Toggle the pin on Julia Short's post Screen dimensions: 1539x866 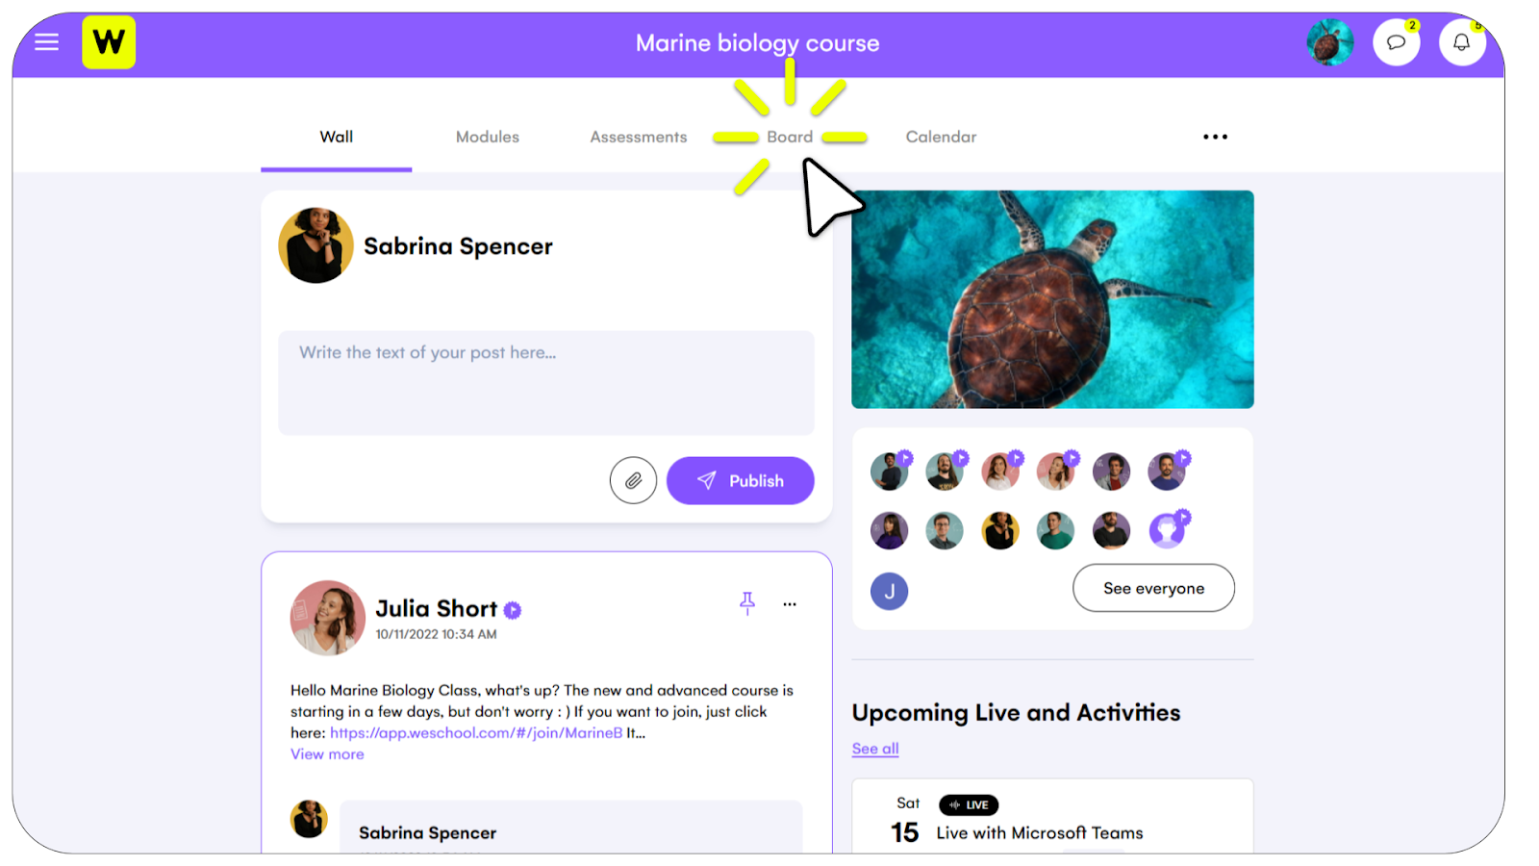747,603
